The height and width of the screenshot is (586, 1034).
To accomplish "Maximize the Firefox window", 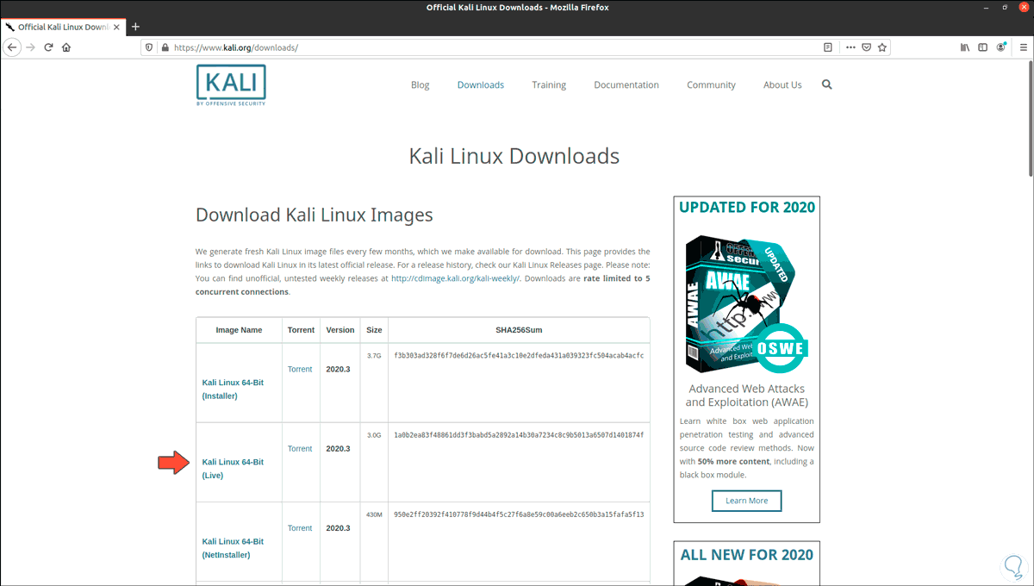I will pos(1006,7).
